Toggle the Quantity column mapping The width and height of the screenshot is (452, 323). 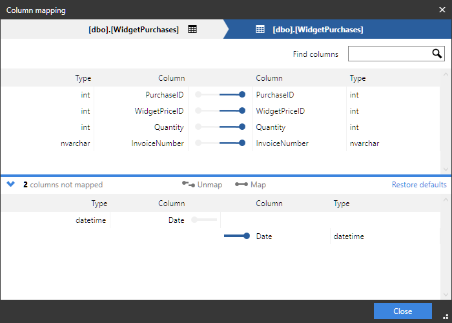point(221,127)
